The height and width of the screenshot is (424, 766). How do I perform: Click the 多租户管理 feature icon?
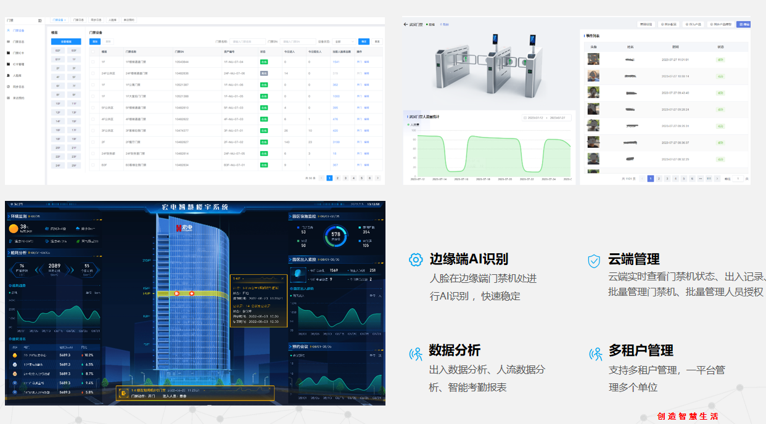(x=595, y=354)
